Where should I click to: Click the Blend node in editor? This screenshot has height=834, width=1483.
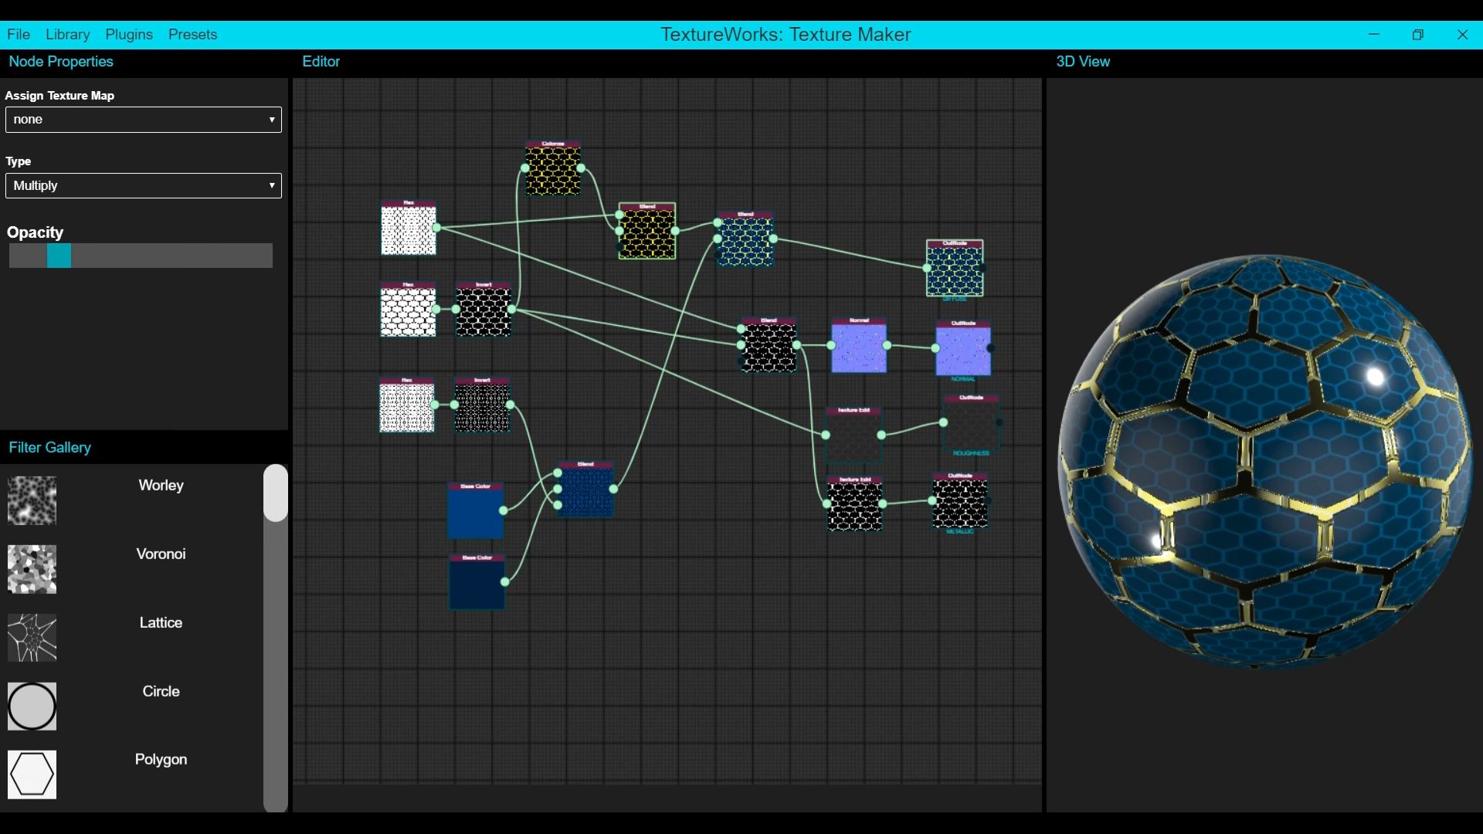click(646, 229)
